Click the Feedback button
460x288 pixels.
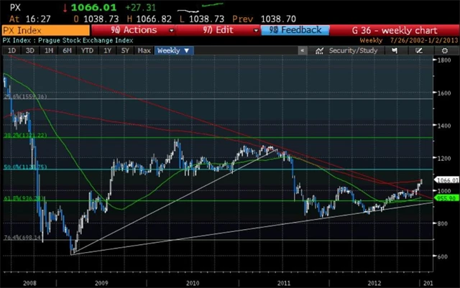coord(295,30)
